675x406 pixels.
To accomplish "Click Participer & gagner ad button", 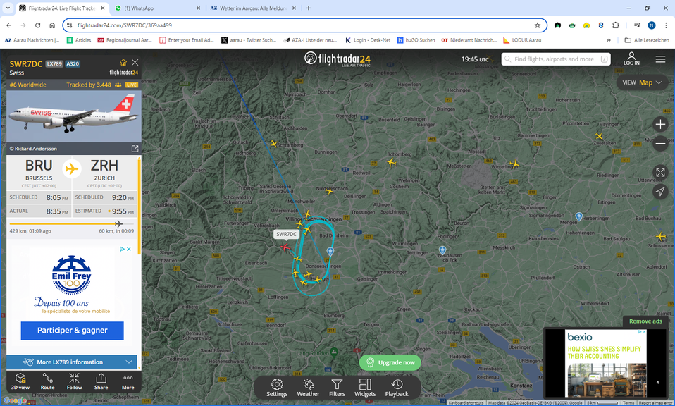I will 73,331.
